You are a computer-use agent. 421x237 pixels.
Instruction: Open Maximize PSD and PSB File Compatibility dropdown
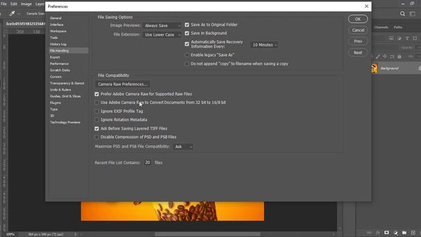(183, 147)
